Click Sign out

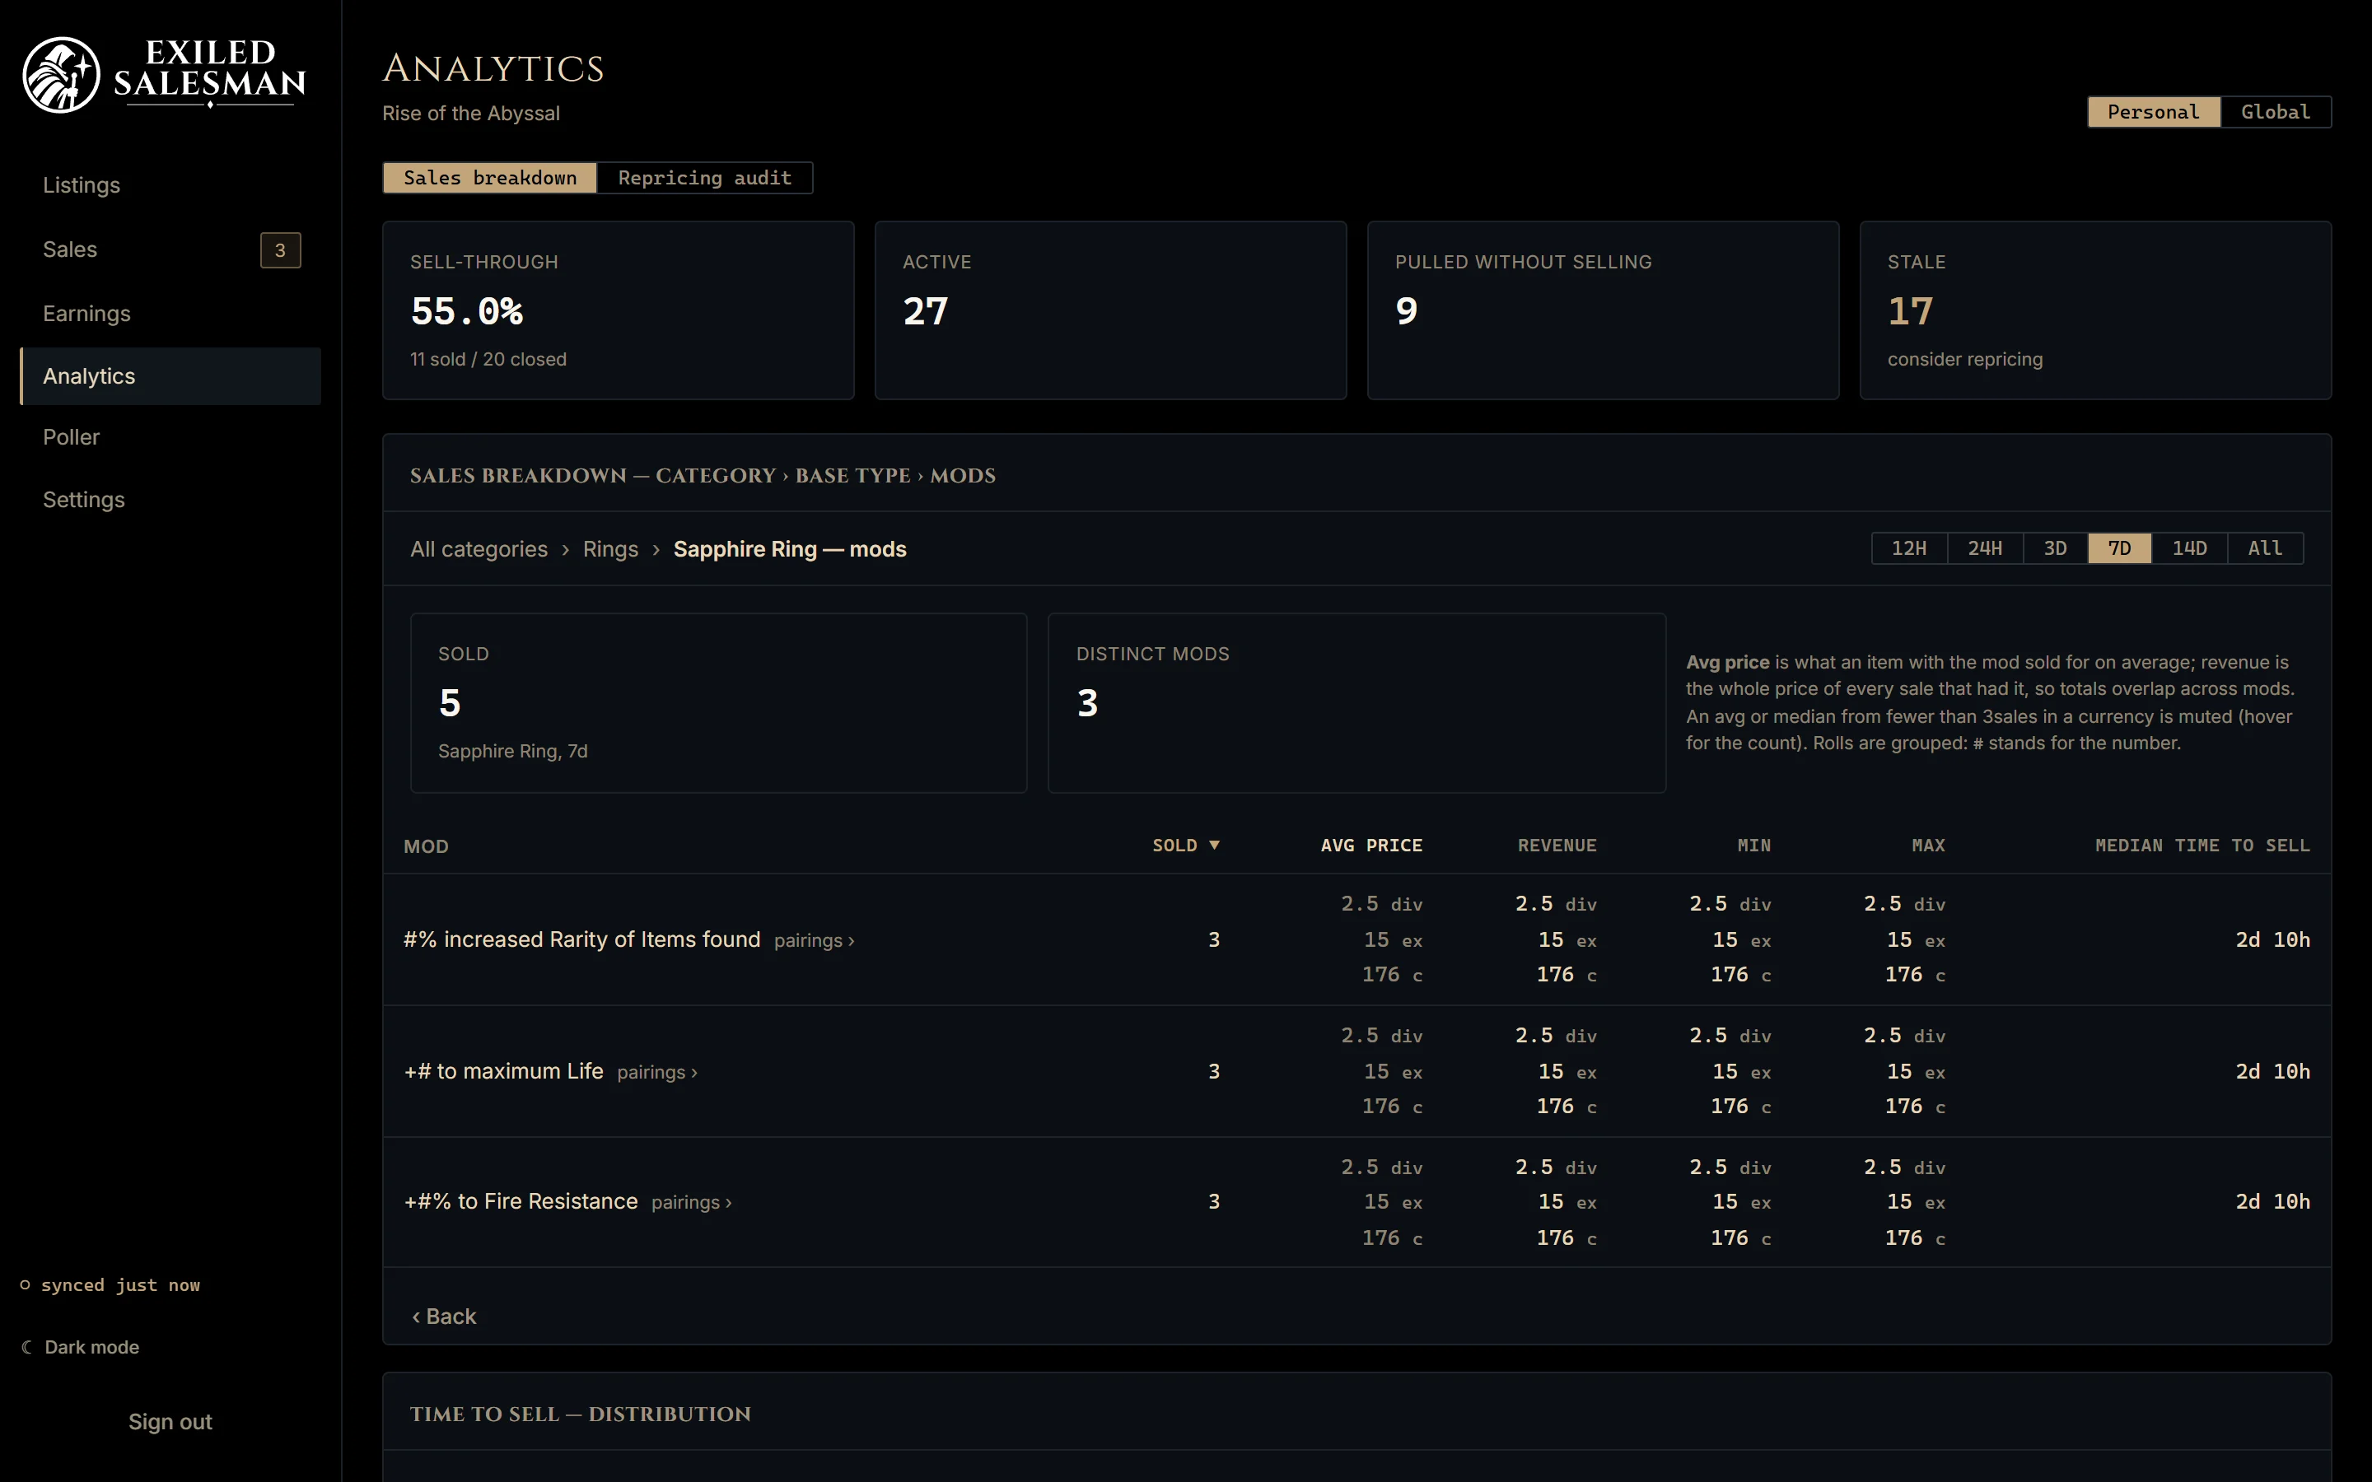(170, 1421)
